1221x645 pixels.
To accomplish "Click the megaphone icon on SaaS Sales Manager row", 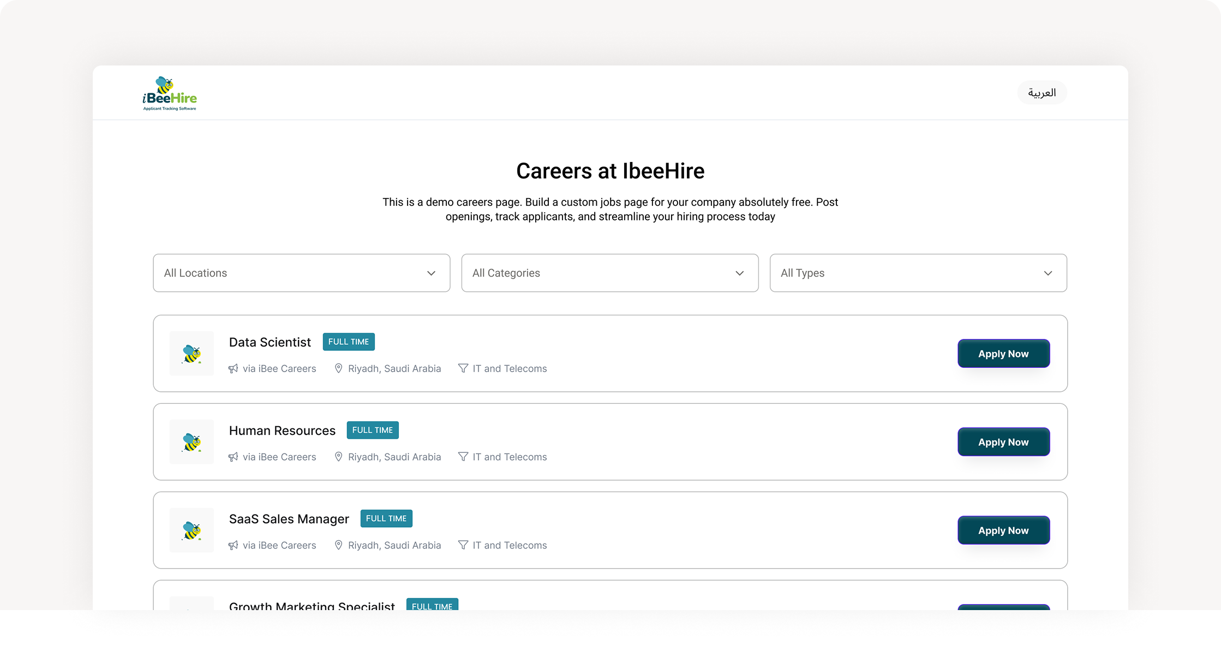I will 234,546.
